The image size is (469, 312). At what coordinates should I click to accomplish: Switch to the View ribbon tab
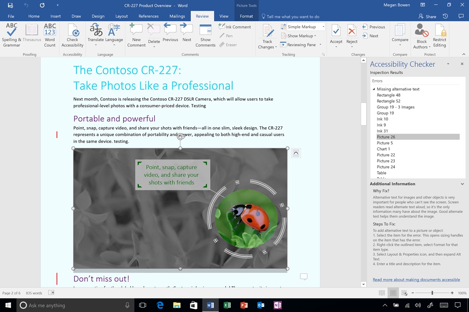(224, 16)
